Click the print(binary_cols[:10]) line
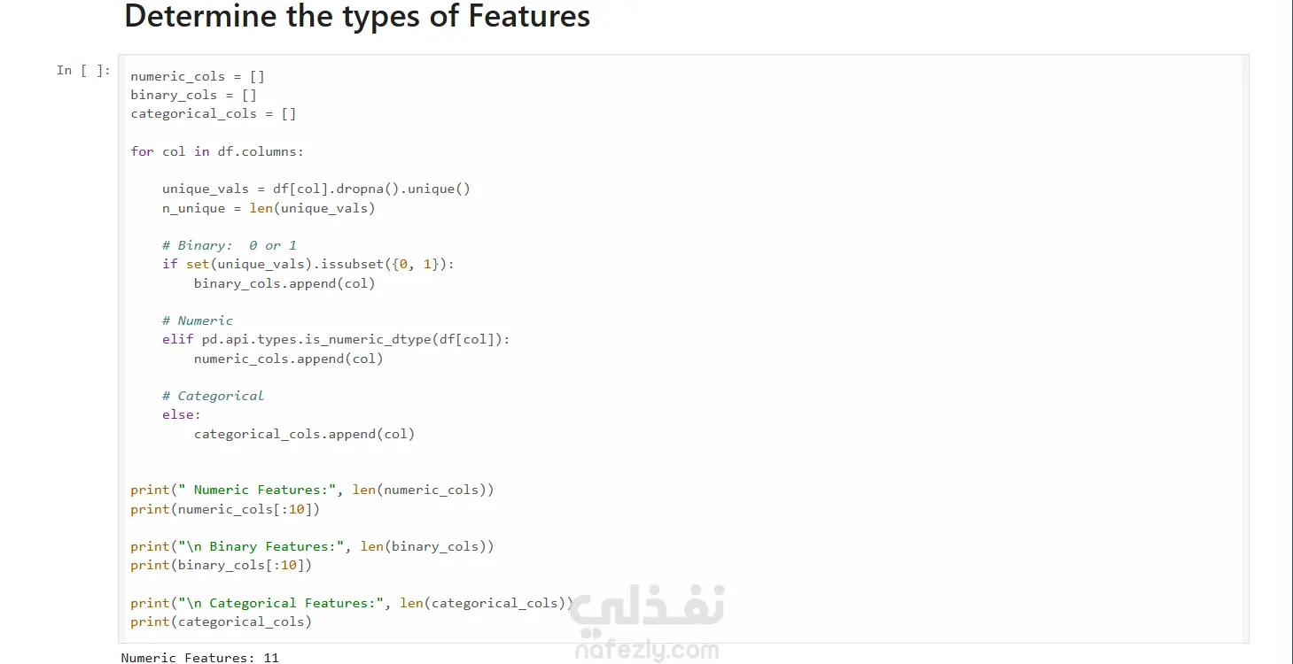The width and height of the screenshot is (1293, 664). (x=222, y=565)
